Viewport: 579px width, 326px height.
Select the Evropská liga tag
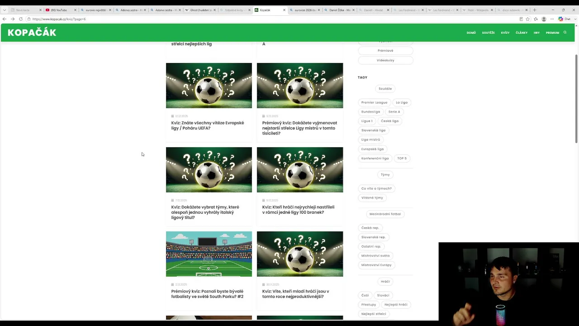[372, 149]
